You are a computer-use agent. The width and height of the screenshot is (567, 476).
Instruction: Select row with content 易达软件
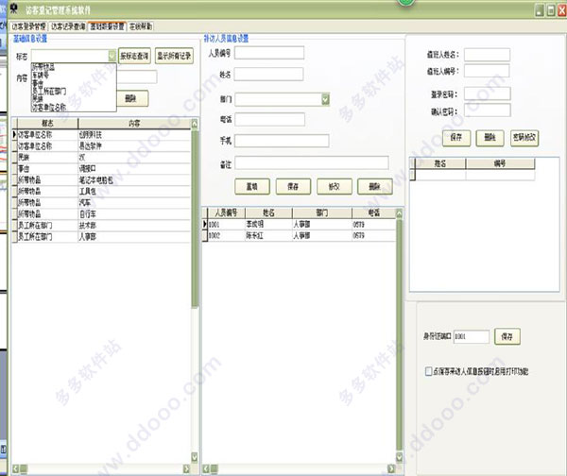(102, 146)
